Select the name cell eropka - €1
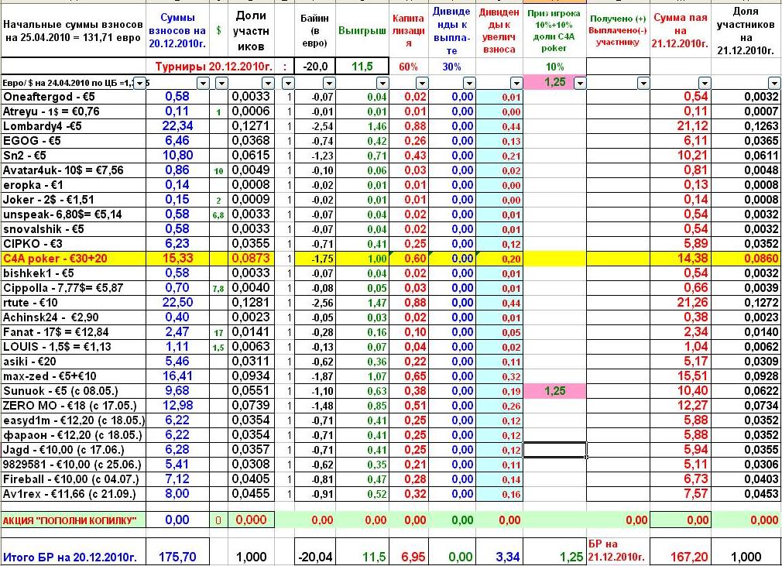Viewport: 782px width, 566px height. pyautogui.click(x=74, y=185)
